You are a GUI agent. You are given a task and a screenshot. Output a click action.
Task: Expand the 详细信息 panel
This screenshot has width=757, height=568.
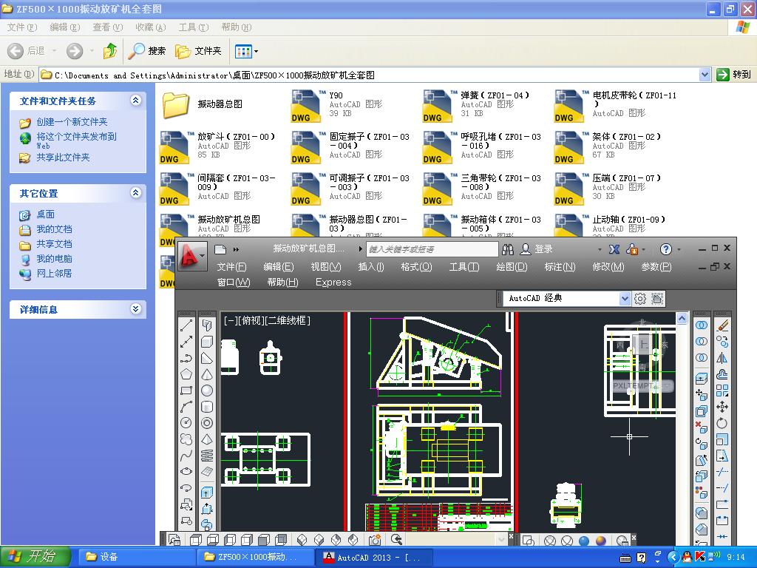tap(135, 309)
